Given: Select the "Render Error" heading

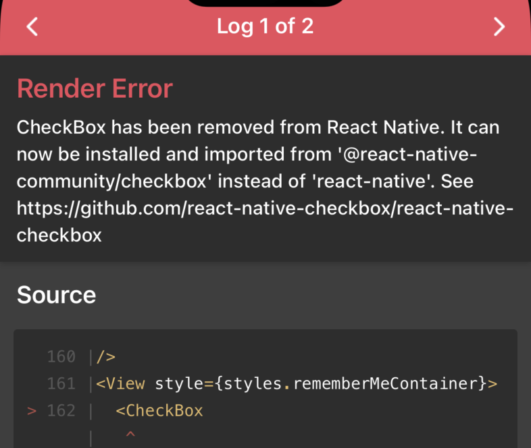Looking at the screenshot, I should [x=95, y=88].
